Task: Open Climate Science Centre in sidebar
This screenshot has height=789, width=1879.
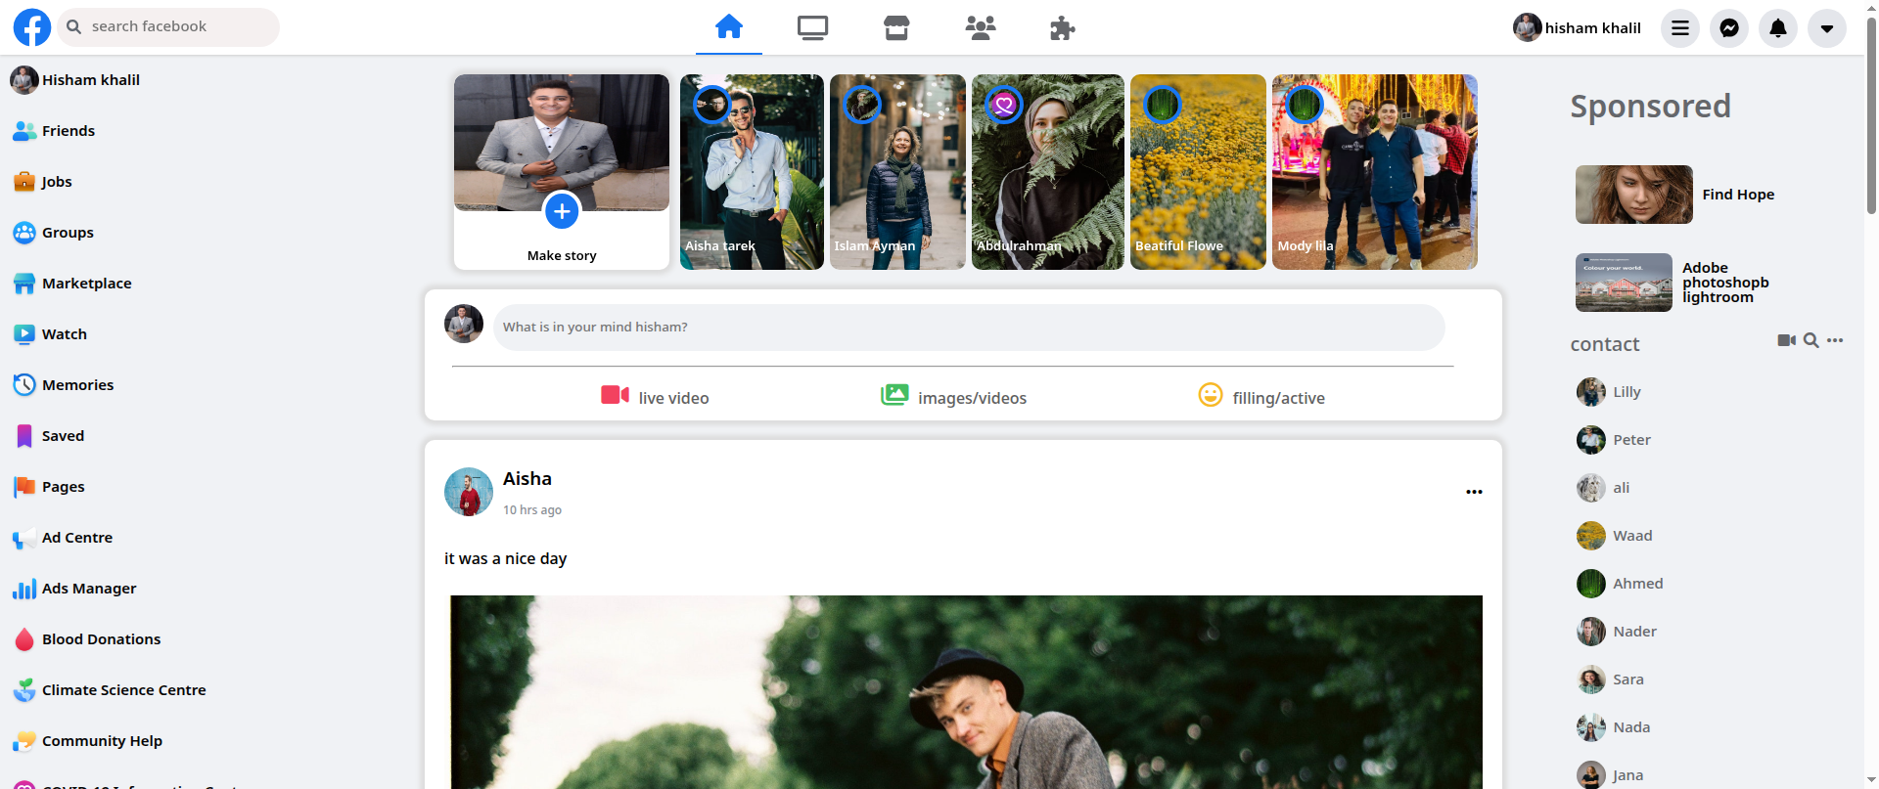Action: click(109, 690)
